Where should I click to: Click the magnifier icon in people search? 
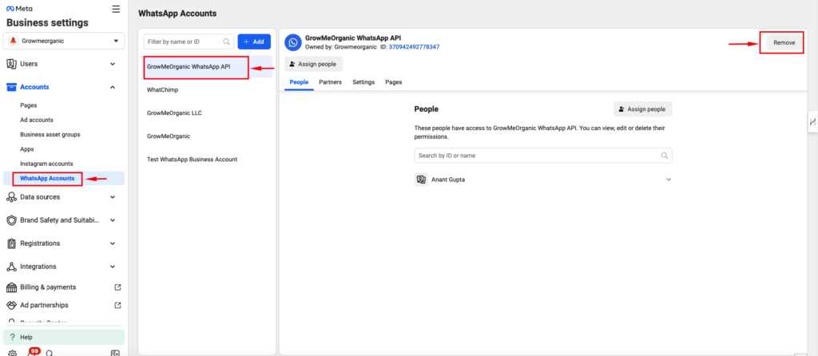coord(664,156)
